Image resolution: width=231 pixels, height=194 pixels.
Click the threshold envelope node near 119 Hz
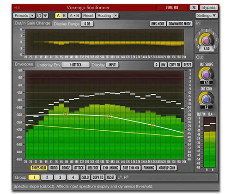coord(66,114)
